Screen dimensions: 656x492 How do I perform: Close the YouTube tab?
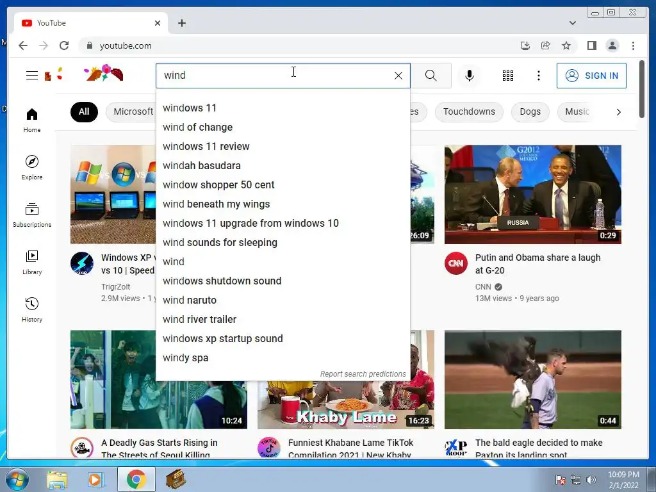pos(158,23)
